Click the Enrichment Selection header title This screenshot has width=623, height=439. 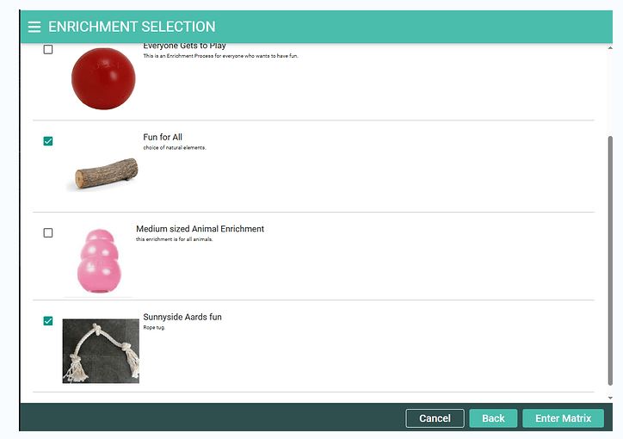tap(132, 27)
